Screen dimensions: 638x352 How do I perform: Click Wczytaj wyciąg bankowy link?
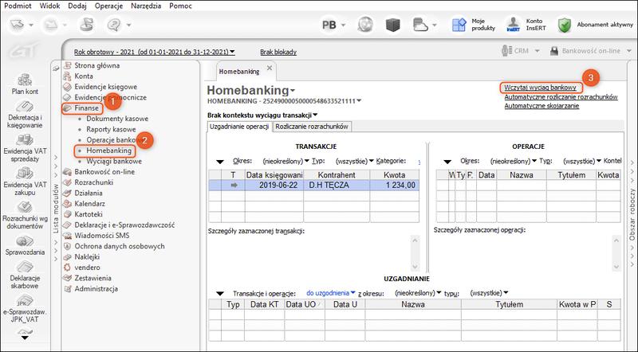[541, 88]
